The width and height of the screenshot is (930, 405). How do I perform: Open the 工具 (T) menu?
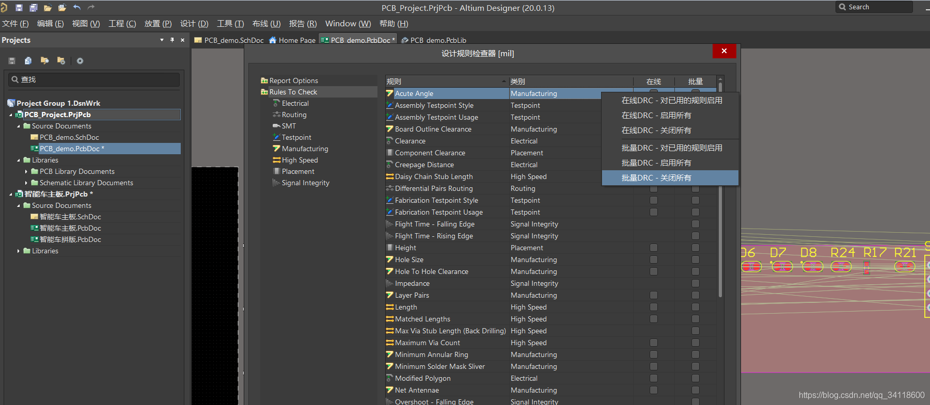230,24
